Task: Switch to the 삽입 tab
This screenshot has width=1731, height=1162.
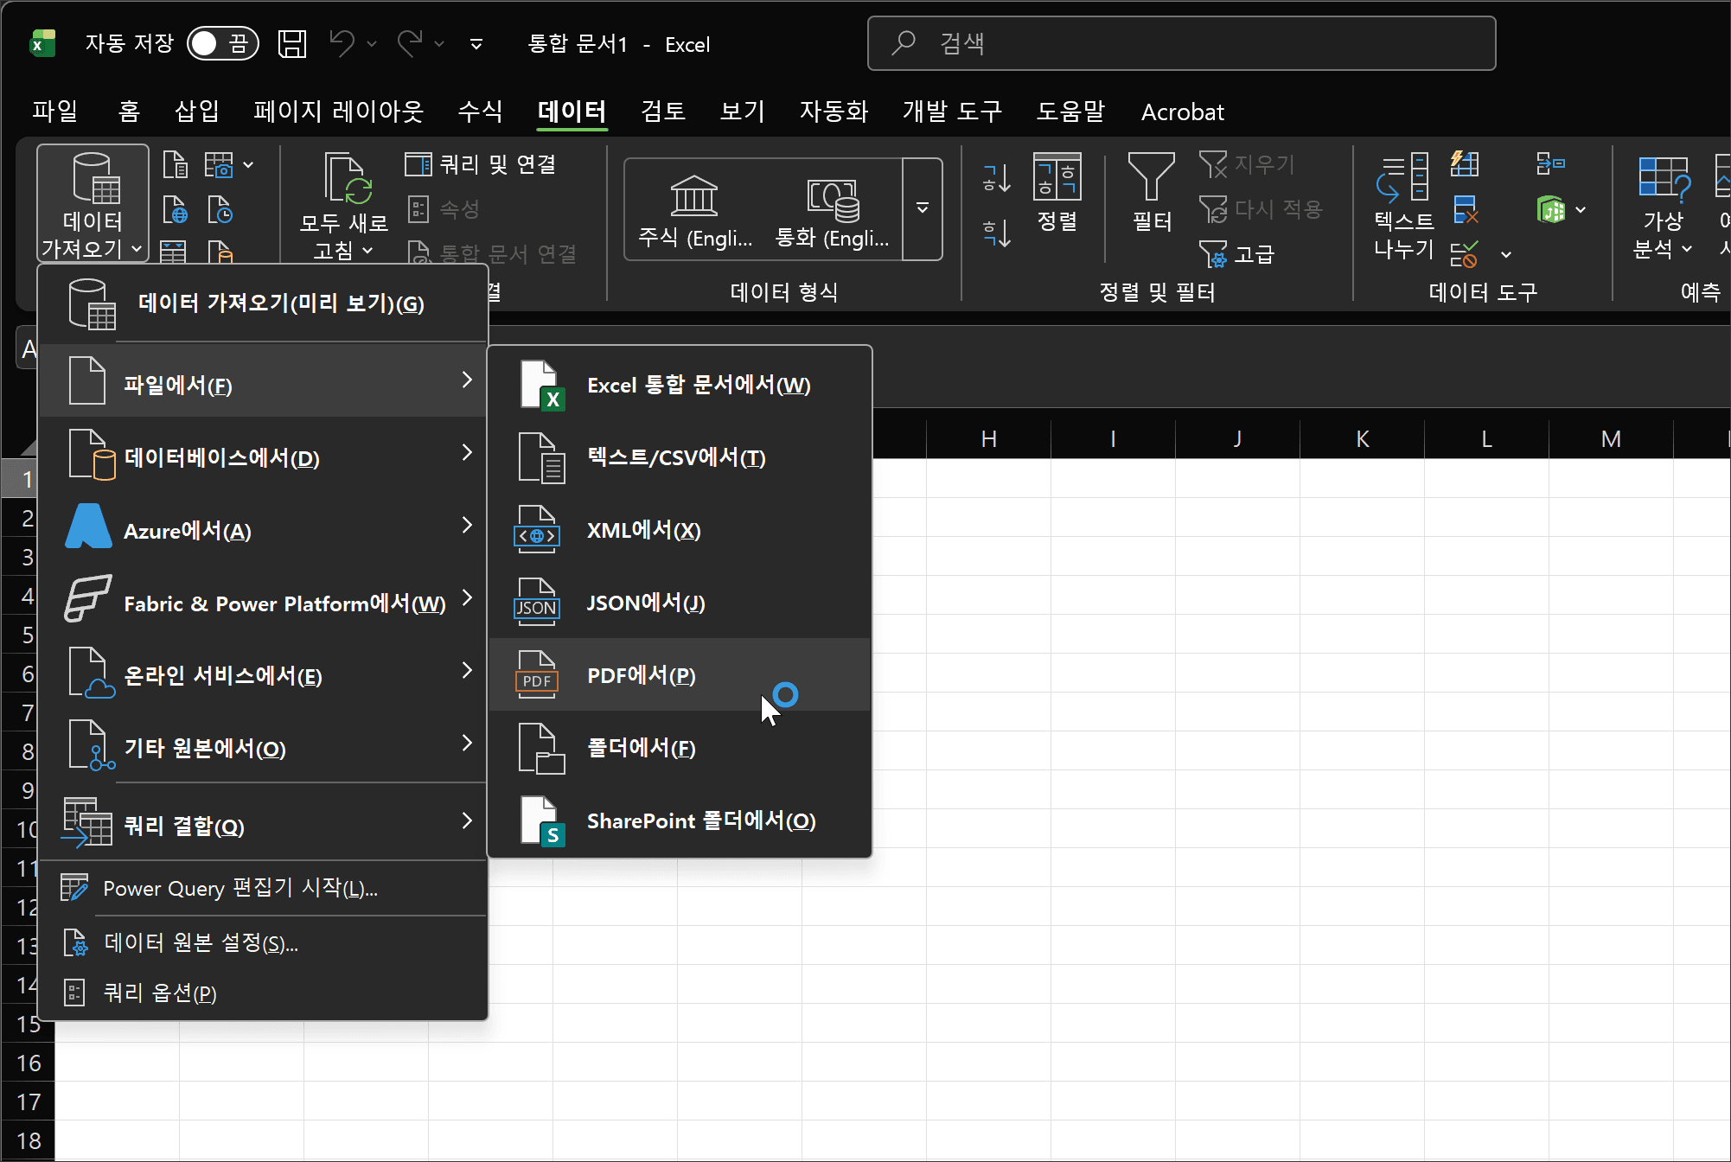Action: tap(197, 112)
